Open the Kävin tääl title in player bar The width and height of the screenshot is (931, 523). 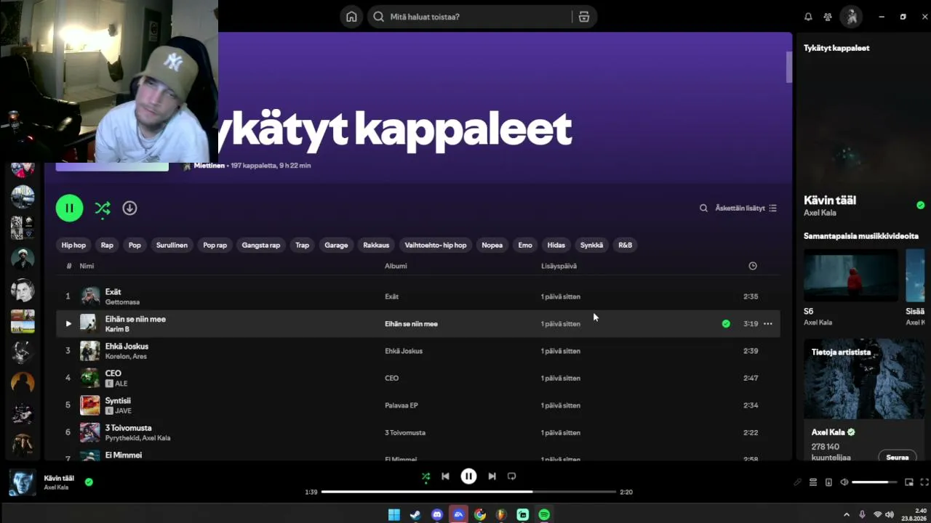(59, 478)
